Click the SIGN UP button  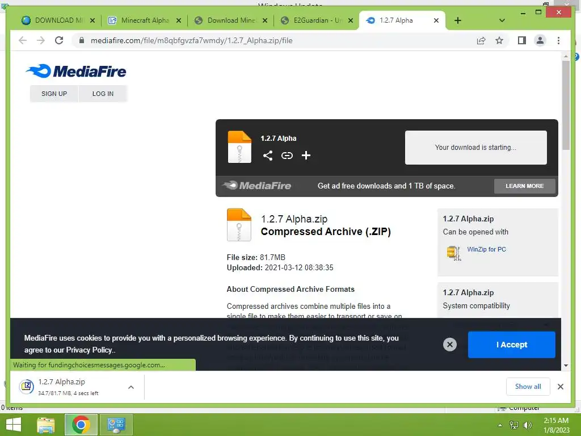pos(54,94)
